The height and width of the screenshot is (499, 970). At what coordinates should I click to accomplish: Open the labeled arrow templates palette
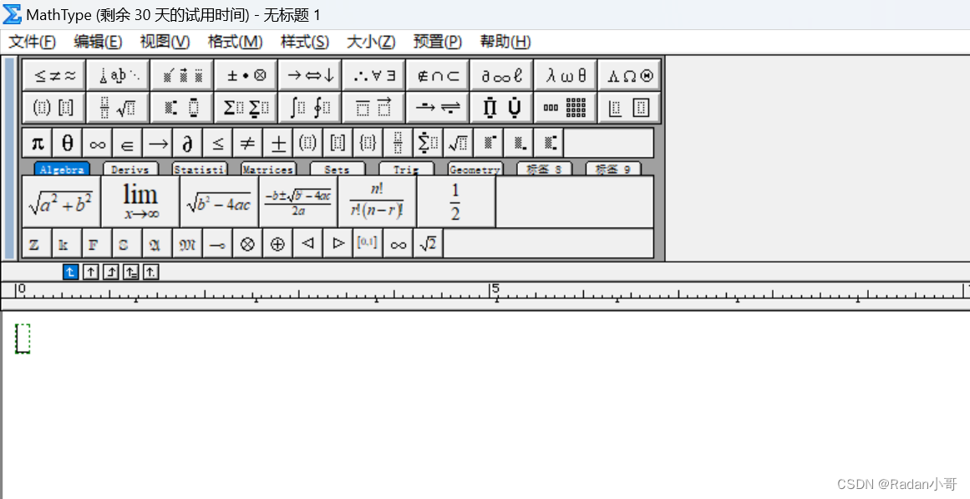438,108
